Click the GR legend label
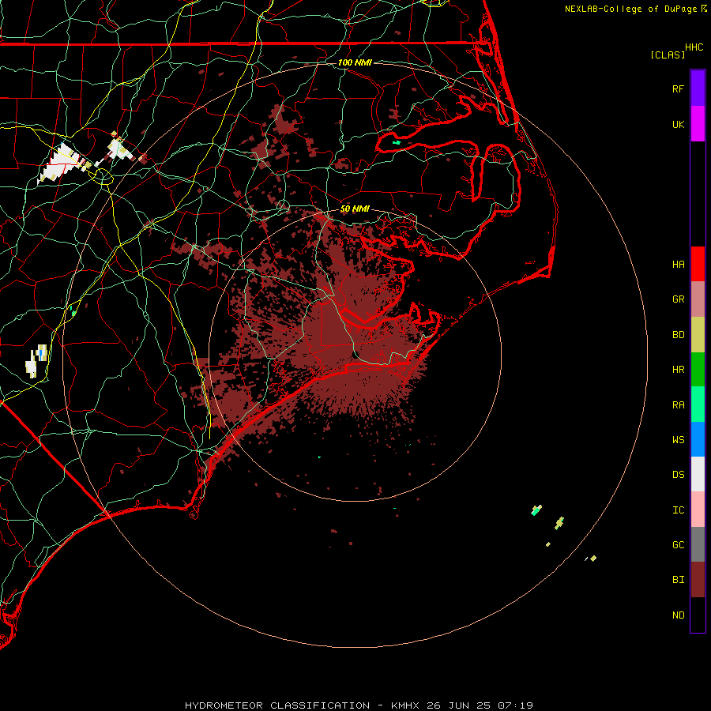 [x=678, y=299]
